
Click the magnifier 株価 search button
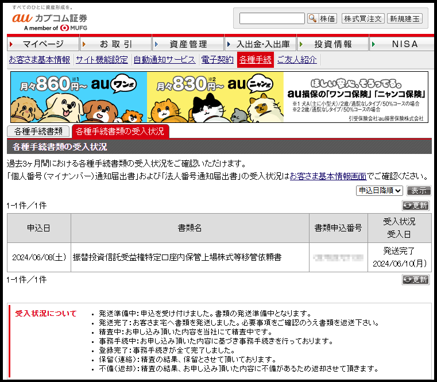click(322, 19)
